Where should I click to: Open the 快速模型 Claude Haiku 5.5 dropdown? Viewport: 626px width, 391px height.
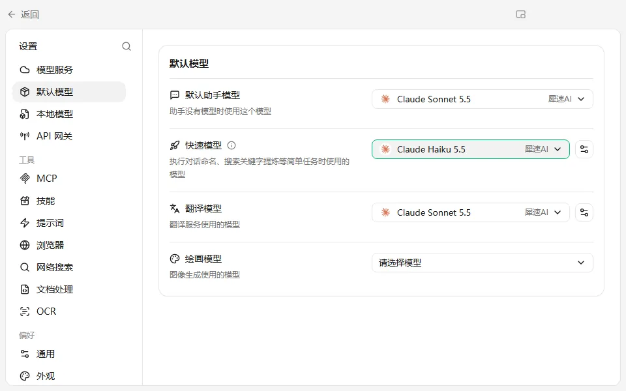tap(471, 149)
